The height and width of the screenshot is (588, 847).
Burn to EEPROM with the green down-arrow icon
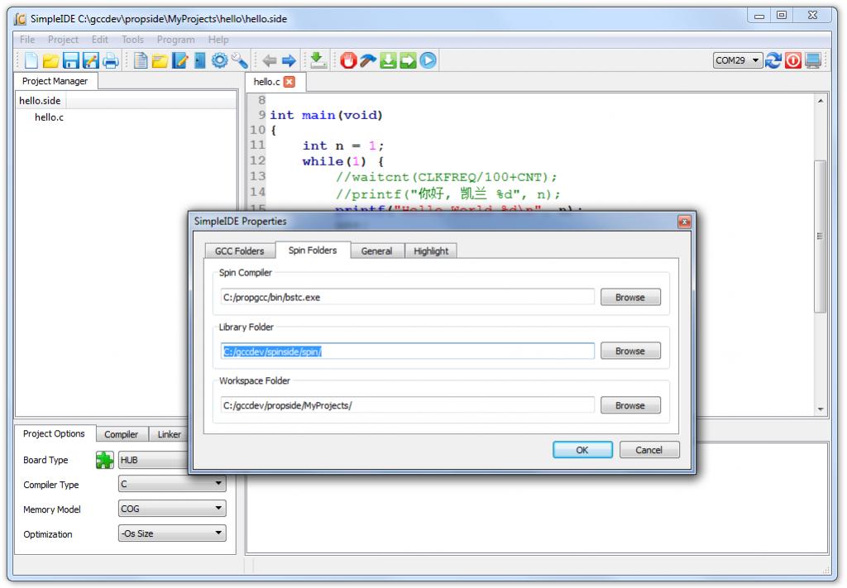[388, 60]
